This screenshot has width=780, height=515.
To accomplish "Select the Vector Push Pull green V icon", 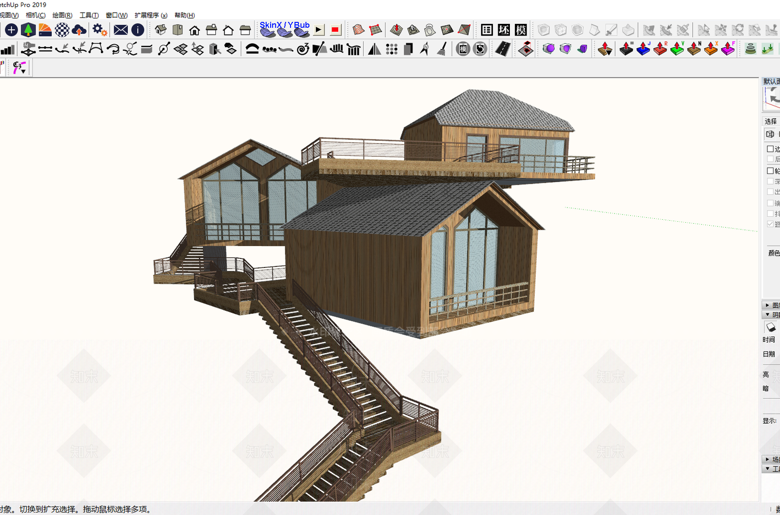I will pos(677,49).
